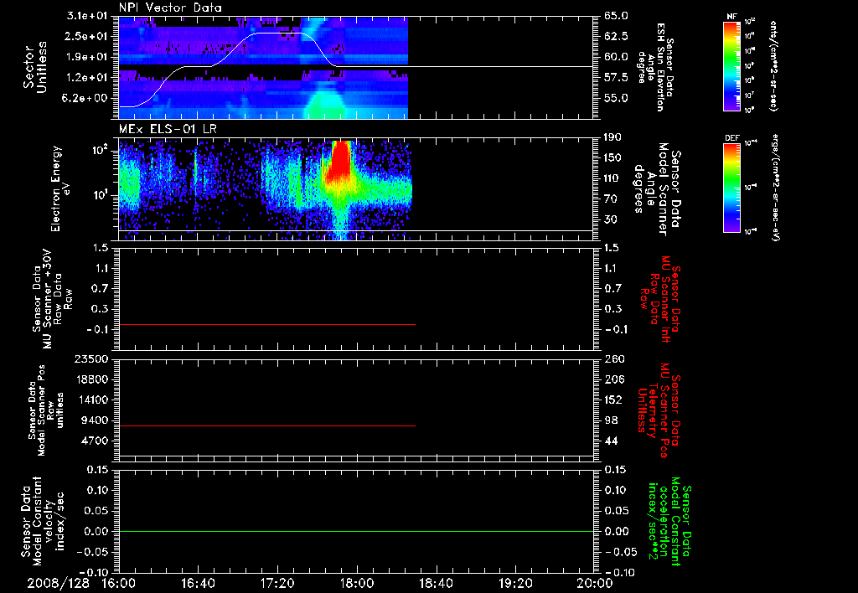
Task: Click the 'ESH Sun Elevation Angle' label
Action: point(655,67)
